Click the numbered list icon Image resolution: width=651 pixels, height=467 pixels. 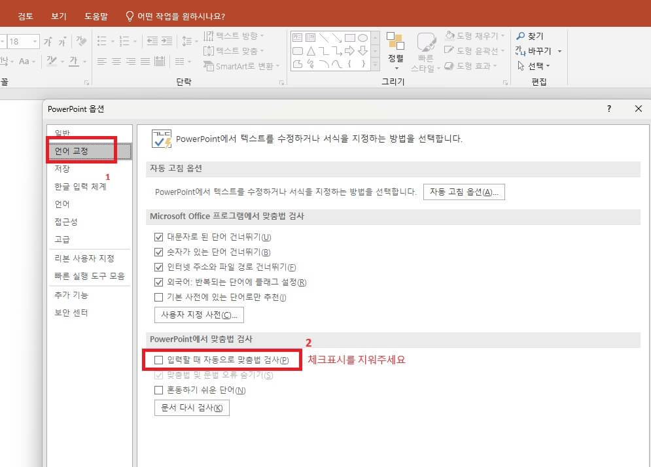[124, 41]
